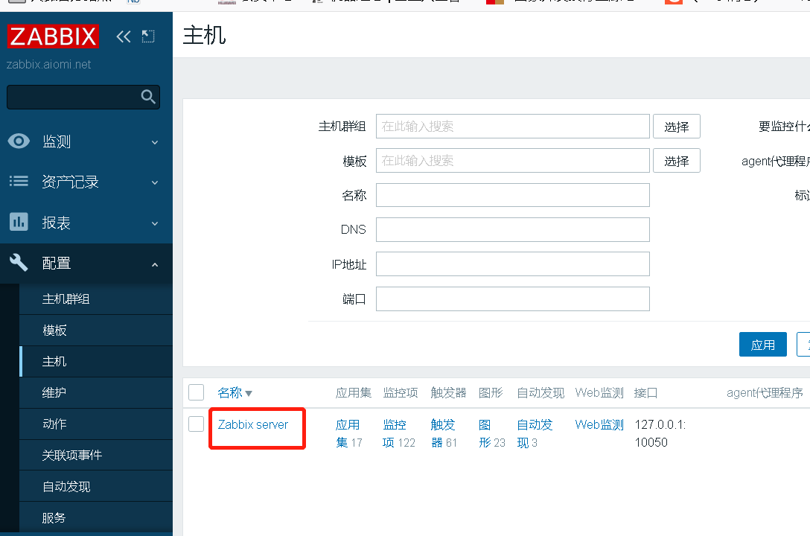The width and height of the screenshot is (810, 536).
Task: Toggle the select-all hosts checkbox
Action: pos(197,392)
